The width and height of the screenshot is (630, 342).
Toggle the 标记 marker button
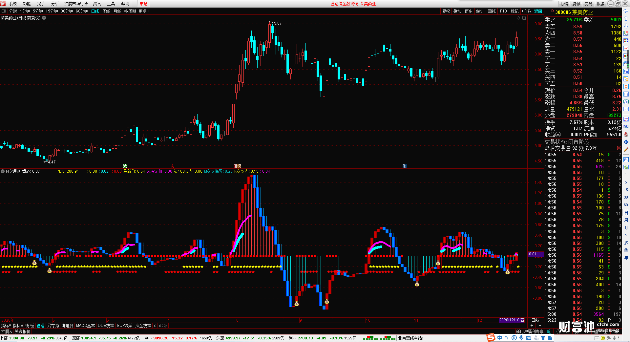(x=514, y=11)
